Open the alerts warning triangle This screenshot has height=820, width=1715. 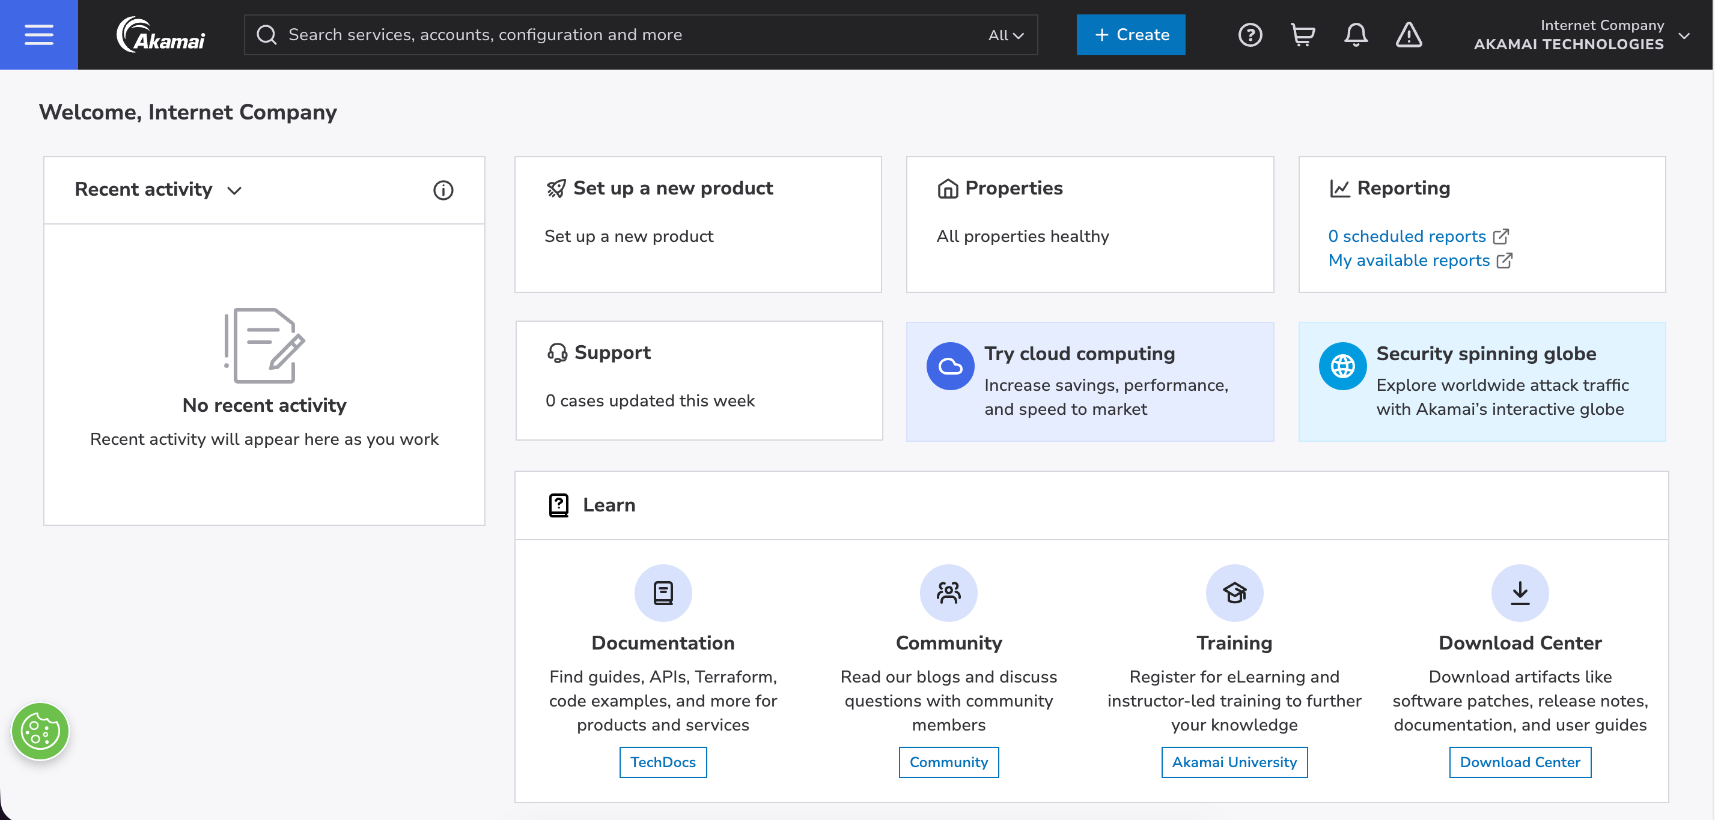[x=1409, y=35]
